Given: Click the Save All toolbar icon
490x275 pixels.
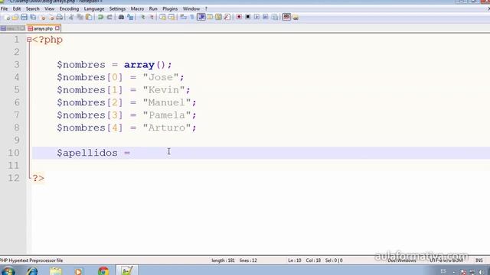Looking at the screenshot, I should 33,17.
